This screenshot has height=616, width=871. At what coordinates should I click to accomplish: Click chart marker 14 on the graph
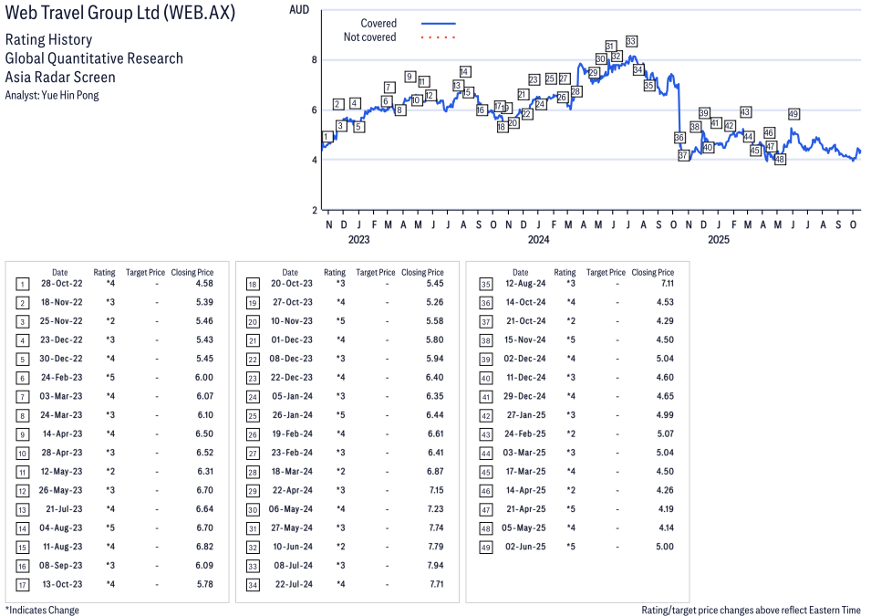click(464, 72)
